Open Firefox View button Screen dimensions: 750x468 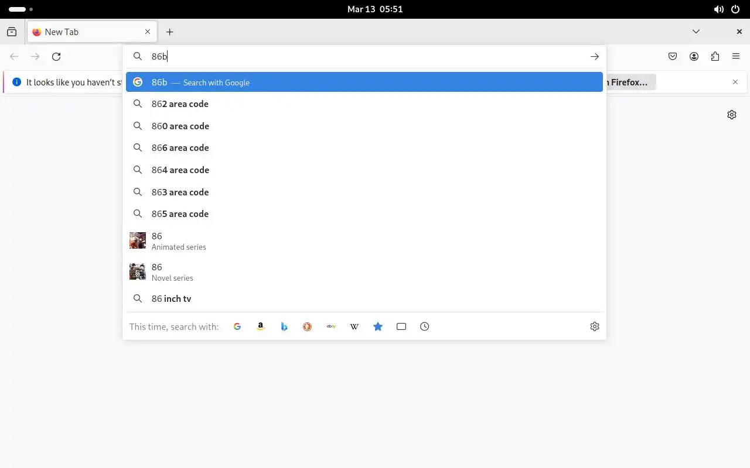tap(12, 32)
